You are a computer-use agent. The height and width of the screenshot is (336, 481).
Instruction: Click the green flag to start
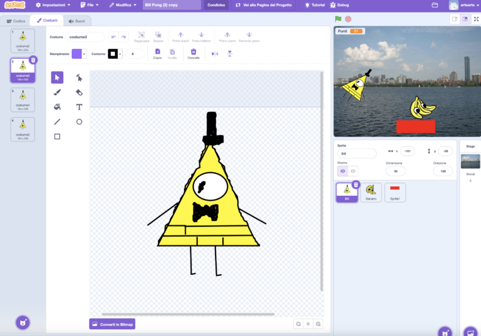(x=338, y=19)
